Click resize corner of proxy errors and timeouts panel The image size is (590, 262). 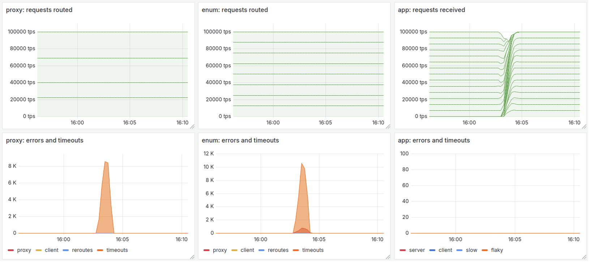pos(192,257)
